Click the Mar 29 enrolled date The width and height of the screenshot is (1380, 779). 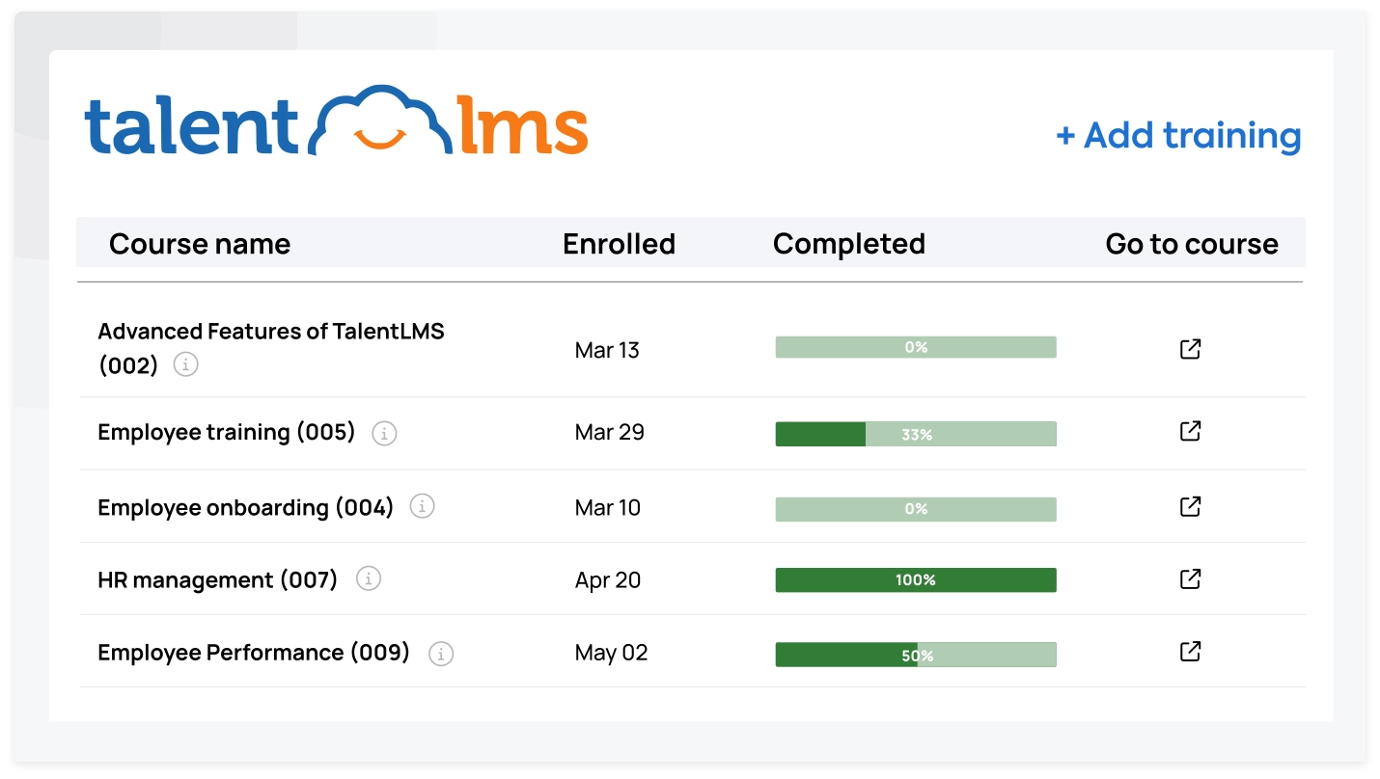click(609, 432)
